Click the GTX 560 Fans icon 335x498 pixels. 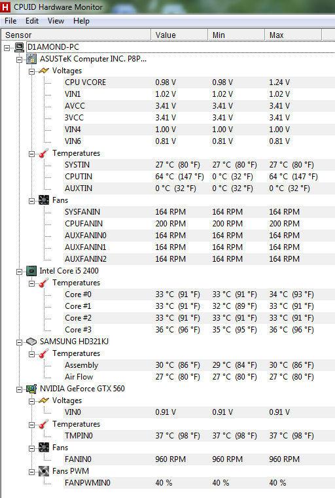pyautogui.click(x=43, y=448)
